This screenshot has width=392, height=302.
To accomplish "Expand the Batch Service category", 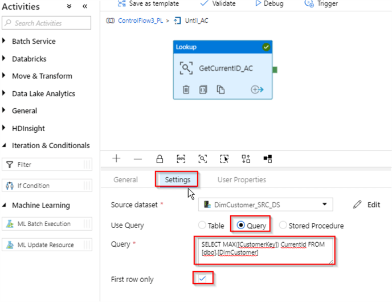I will click(x=4, y=41).
